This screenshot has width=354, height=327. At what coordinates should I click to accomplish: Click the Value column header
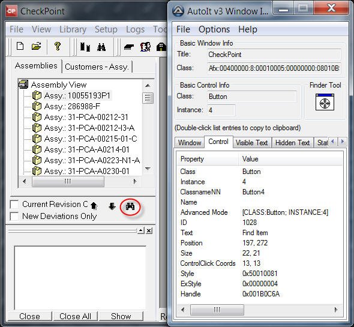(290, 159)
